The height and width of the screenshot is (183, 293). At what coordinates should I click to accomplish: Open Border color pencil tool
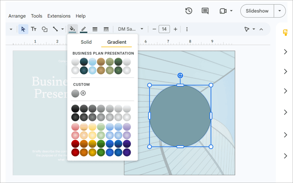tap(84, 29)
